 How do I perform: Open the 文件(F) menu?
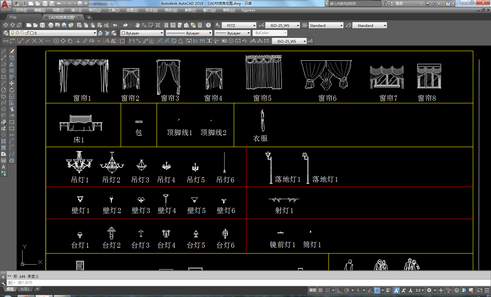(22, 10)
